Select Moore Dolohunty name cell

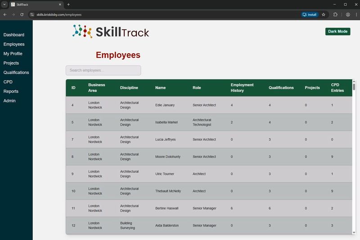point(168,157)
